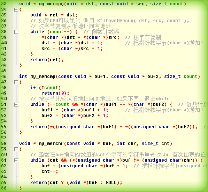Click 'dst = (char *)dst + 1;' line
The height and width of the screenshot is (192, 208).
(72, 43)
